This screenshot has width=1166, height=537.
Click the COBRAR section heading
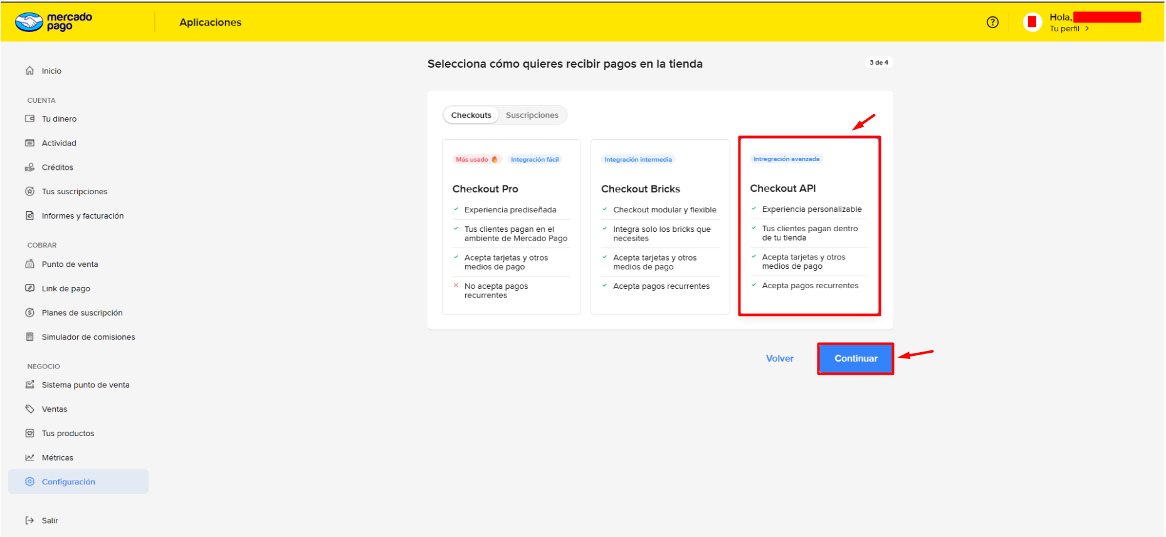[42, 245]
